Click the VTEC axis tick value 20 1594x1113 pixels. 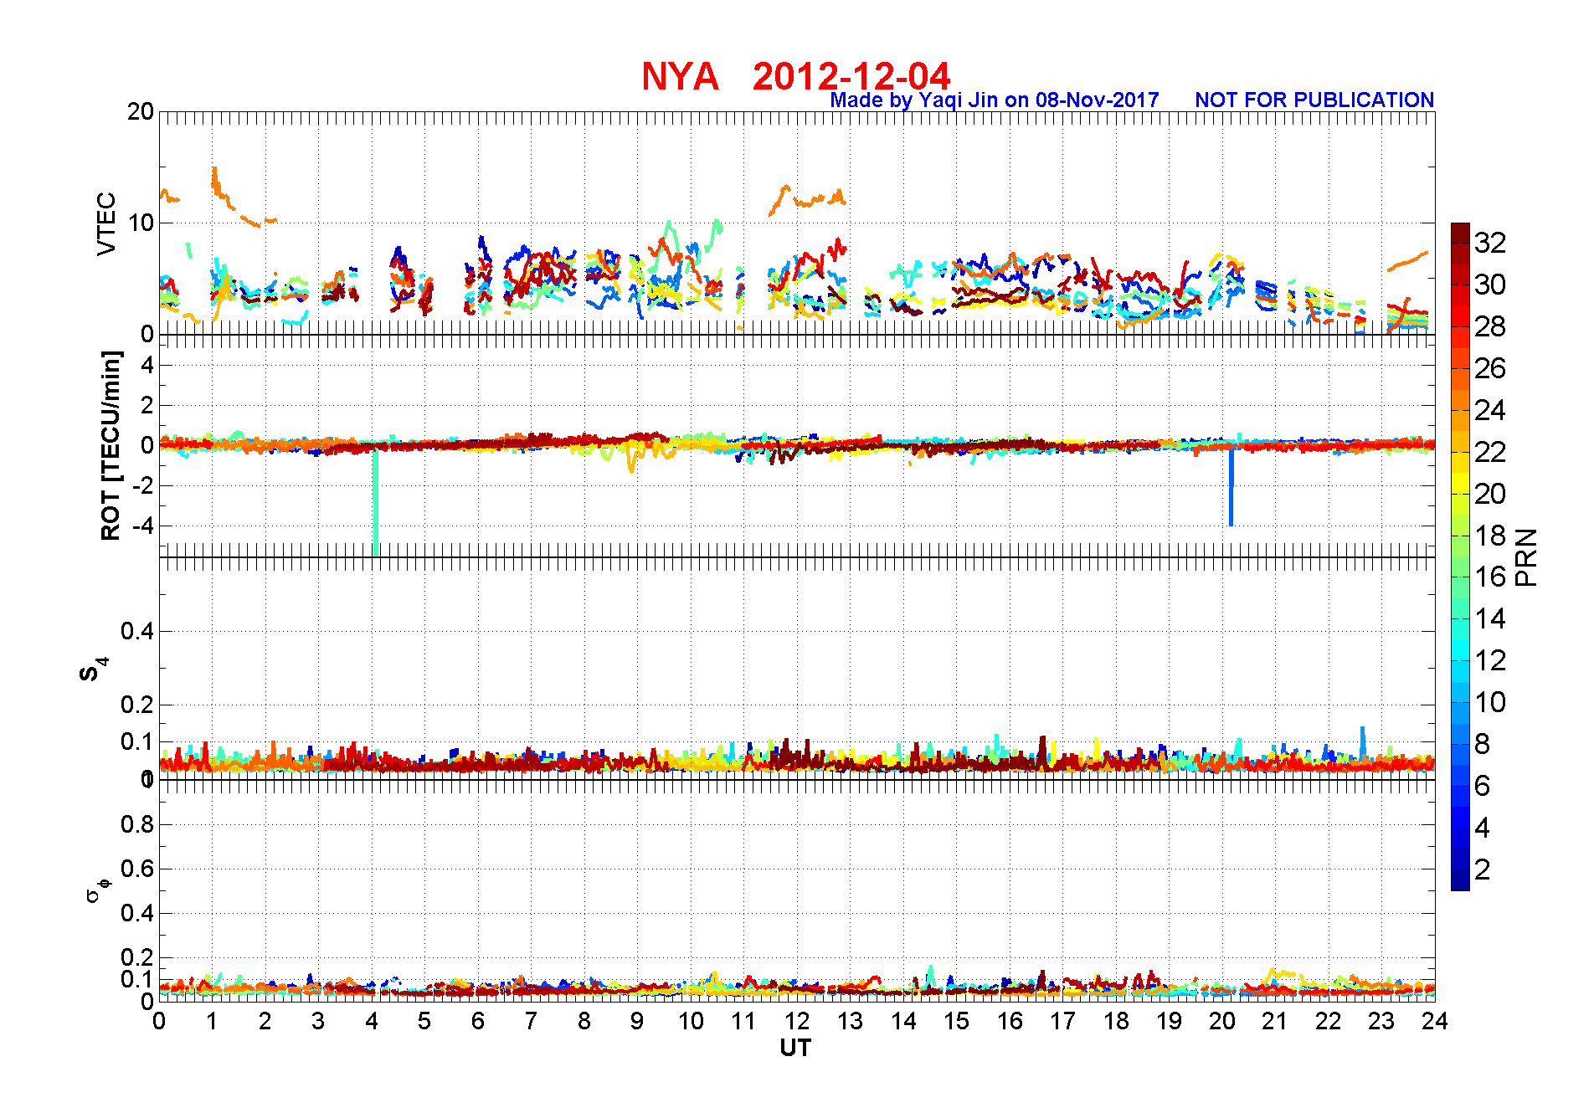pyautogui.click(x=141, y=112)
